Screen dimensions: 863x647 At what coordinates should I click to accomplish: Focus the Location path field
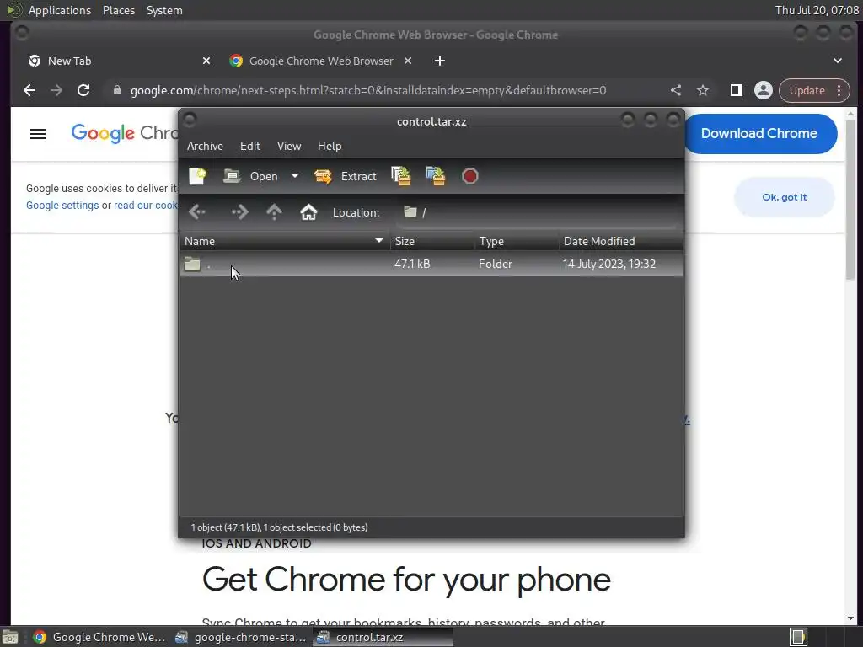tap(537, 212)
